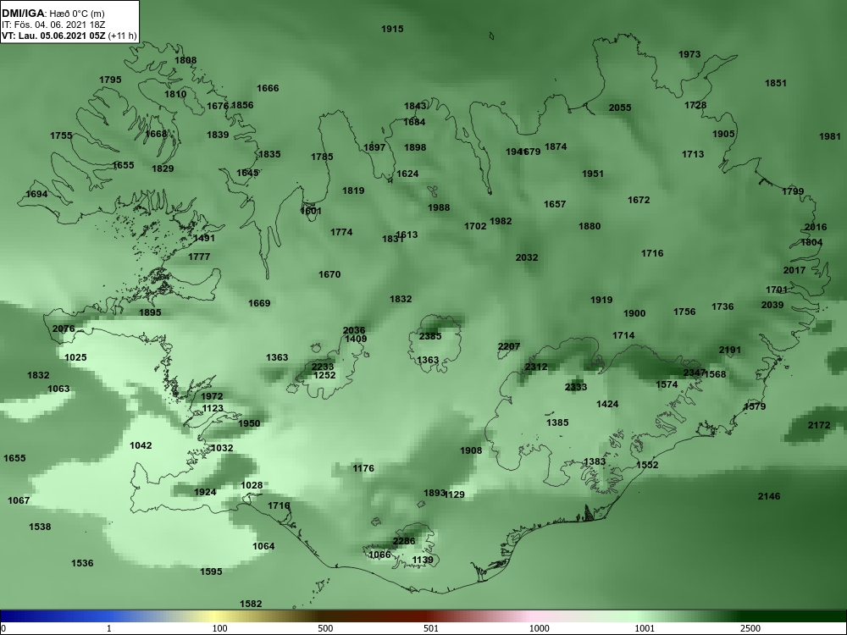Select the 1951 label
Image resolution: width=847 pixels, height=635 pixels.
pyautogui.click(x=593, y=174)
